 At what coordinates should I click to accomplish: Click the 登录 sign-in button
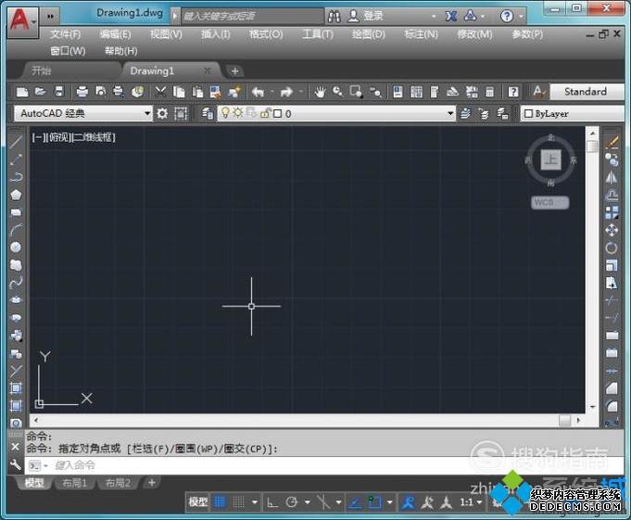coord(366,16)
